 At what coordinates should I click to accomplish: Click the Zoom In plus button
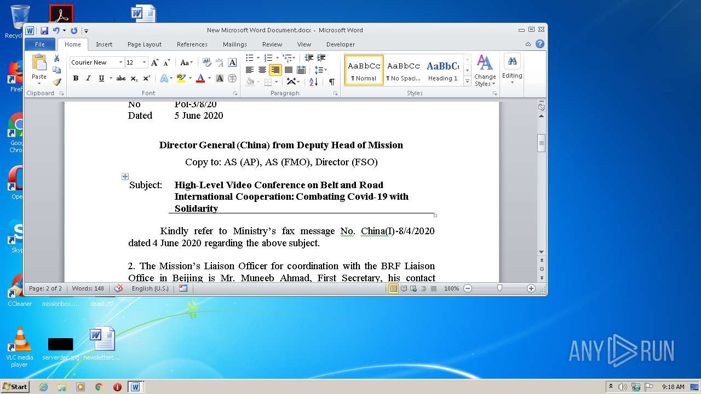click(x=531, y=288)
